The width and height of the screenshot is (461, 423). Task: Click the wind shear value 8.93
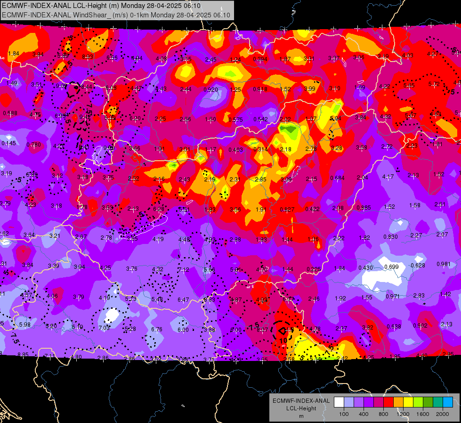pyautogui.click(x=87, y=57)
